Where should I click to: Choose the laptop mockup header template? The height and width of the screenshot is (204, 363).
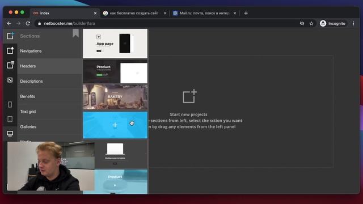pyautogui.click(x=121, y=154)
